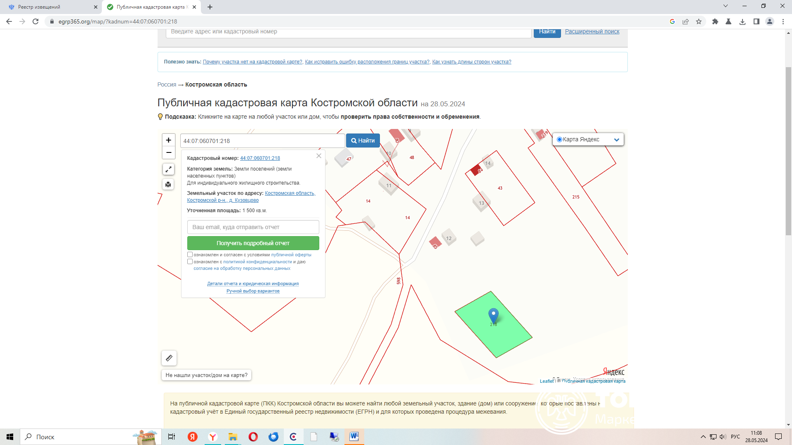Check the public offer agreement checkbox
This screenshot has width=792, height=445.
pyautogui.click(x=190, y=255)
